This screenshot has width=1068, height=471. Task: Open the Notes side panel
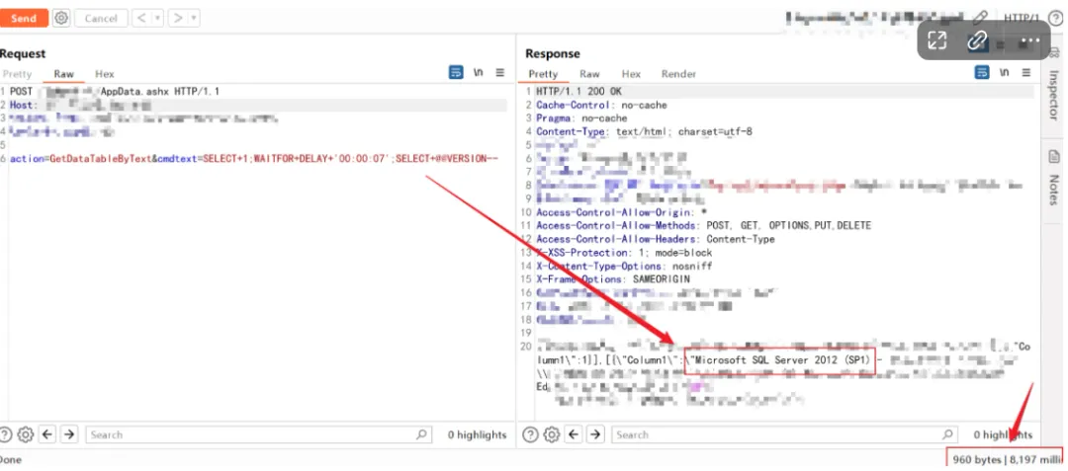click(x=1053, y=177)
